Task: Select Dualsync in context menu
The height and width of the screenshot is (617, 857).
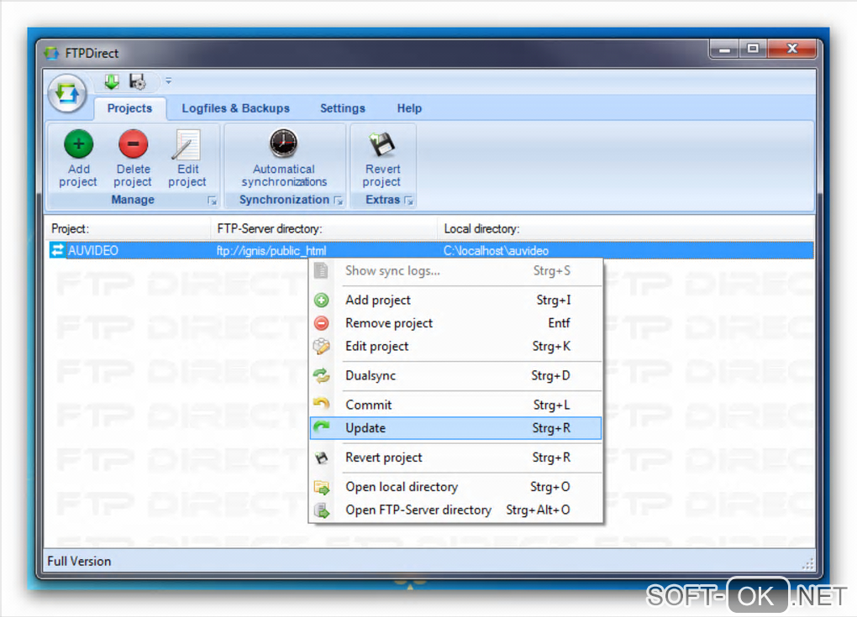Action: [455, 376]
